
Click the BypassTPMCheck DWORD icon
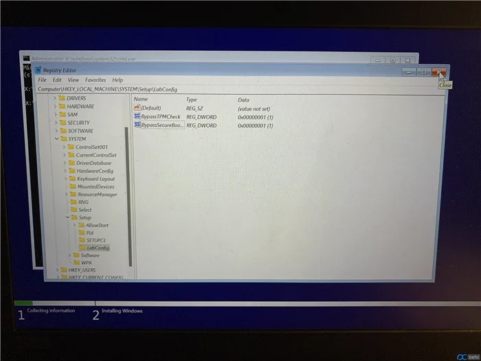pyautogui.click(x=137, y=116)
